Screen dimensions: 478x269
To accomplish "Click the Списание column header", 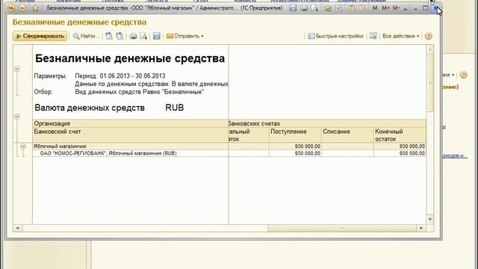I will [347, 135].
